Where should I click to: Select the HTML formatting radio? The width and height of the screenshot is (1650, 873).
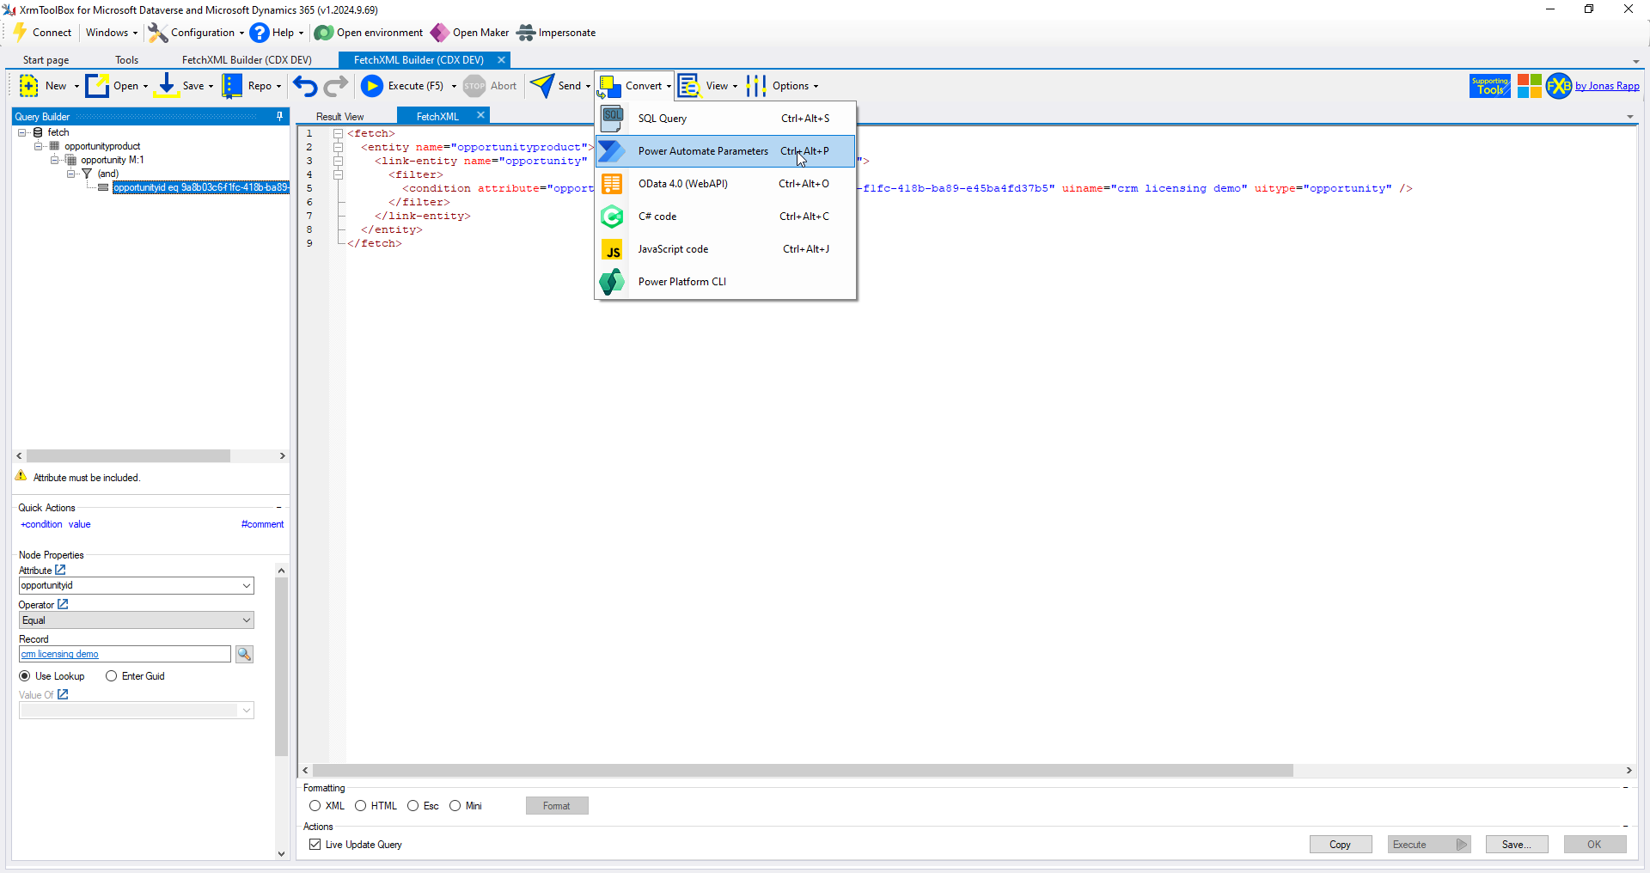coord(361,806)
